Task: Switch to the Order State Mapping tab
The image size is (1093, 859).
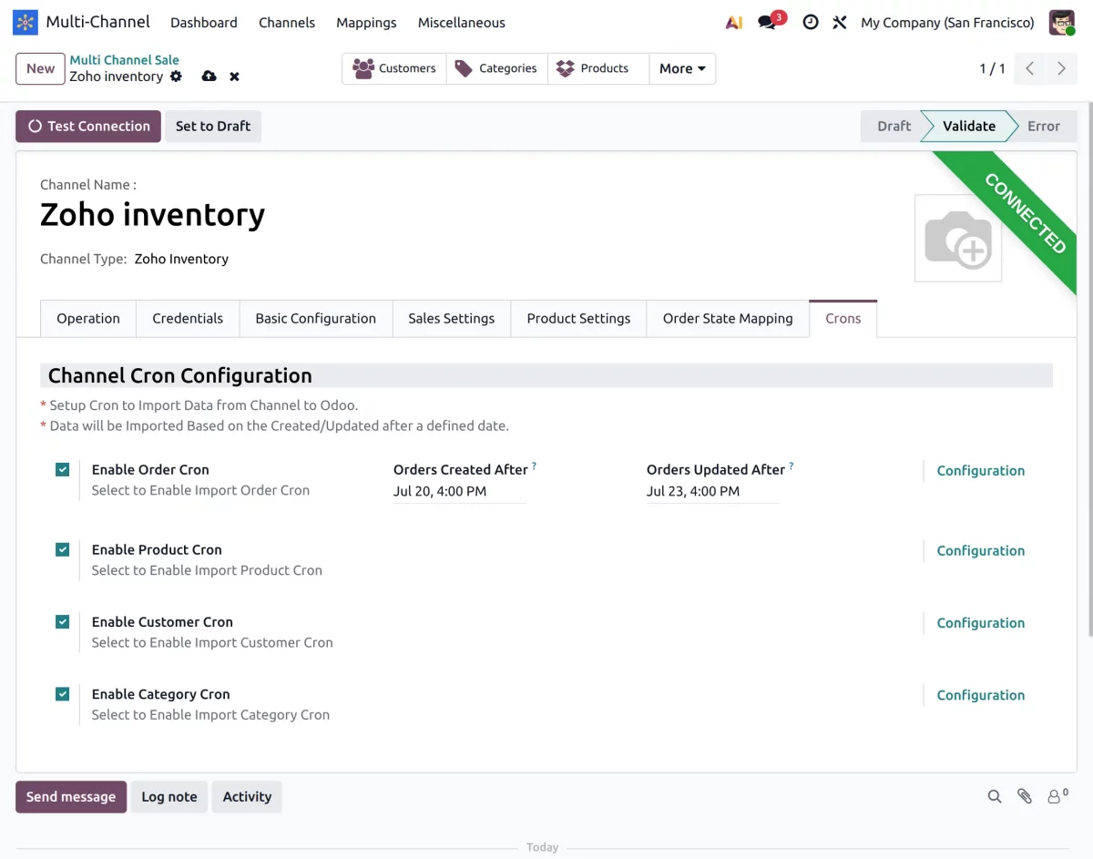Action: pos(728,319)
